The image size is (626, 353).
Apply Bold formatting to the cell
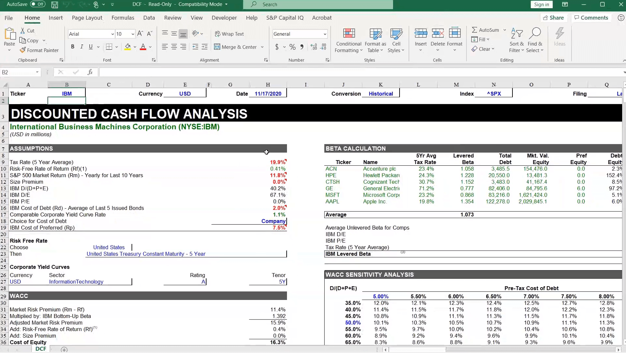coord(72,47)
